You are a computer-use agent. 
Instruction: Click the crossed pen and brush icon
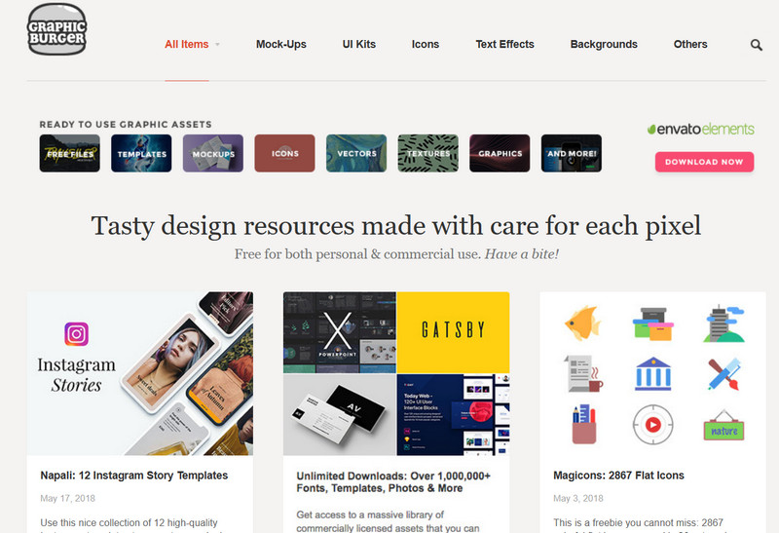coord(723,373)
